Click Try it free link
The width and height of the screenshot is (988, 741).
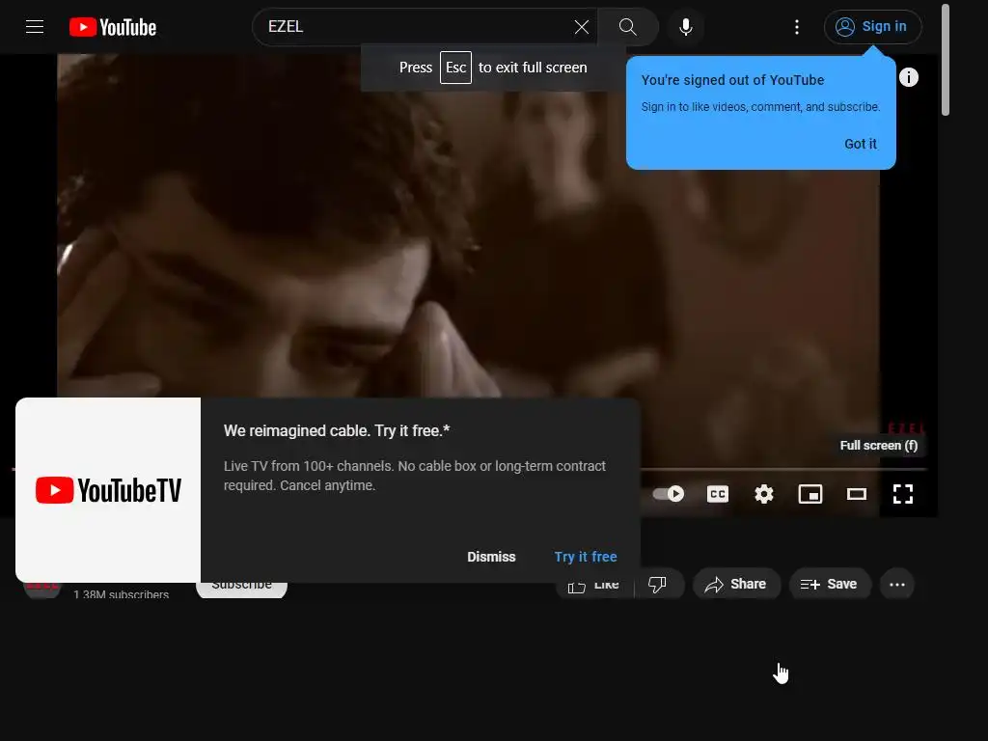pyautogui.click(x=586, y=557)
